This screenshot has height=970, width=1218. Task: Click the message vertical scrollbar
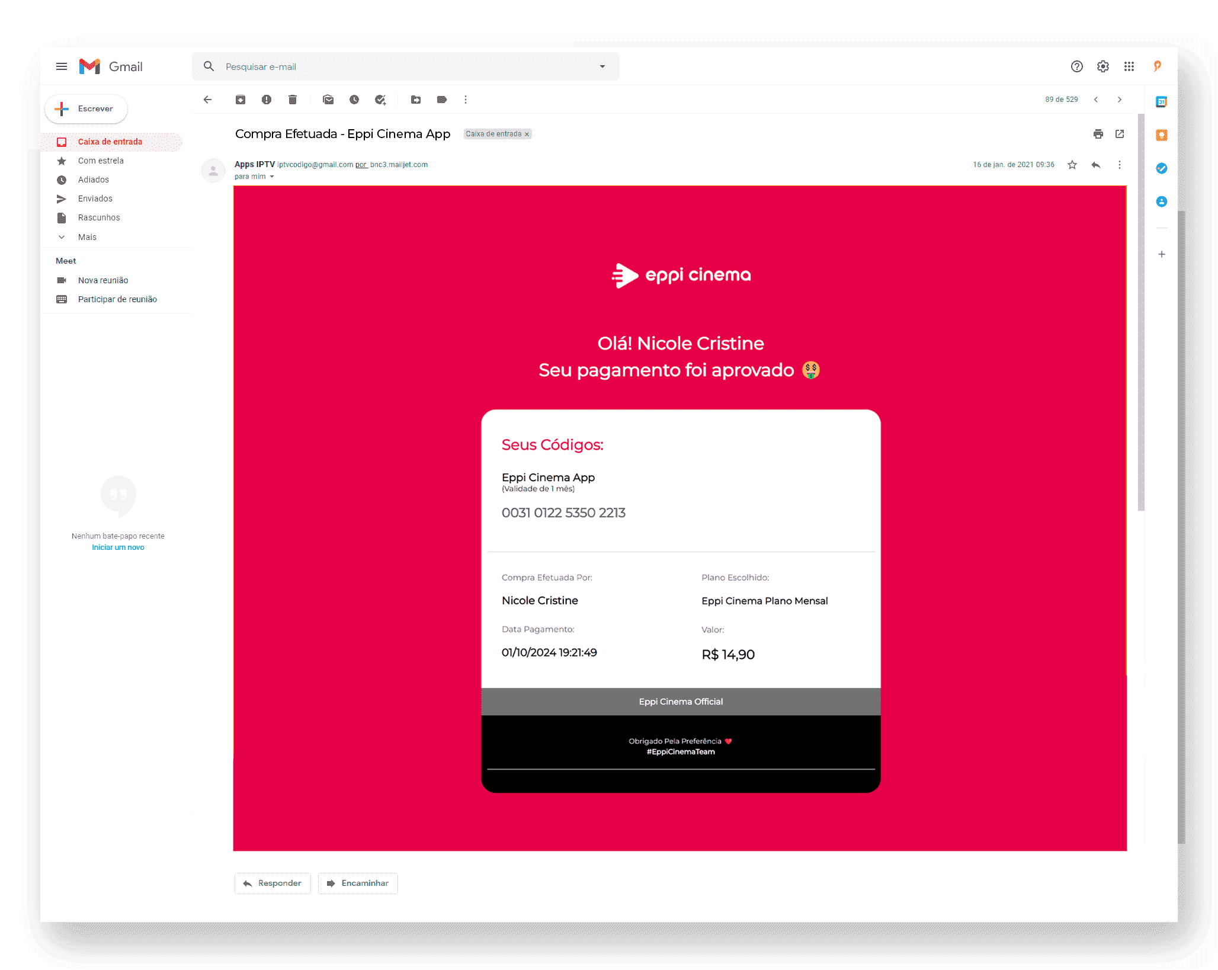(x=1141, y=311)
